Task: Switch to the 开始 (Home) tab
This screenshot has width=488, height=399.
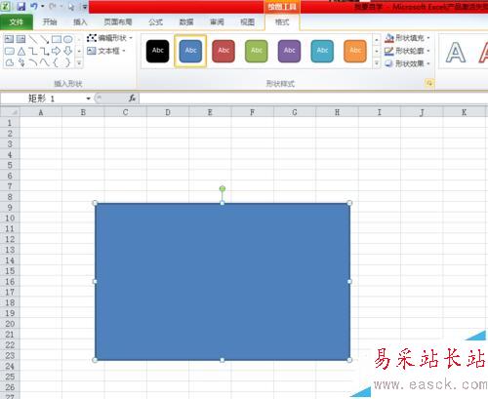Action: [50, 22]
